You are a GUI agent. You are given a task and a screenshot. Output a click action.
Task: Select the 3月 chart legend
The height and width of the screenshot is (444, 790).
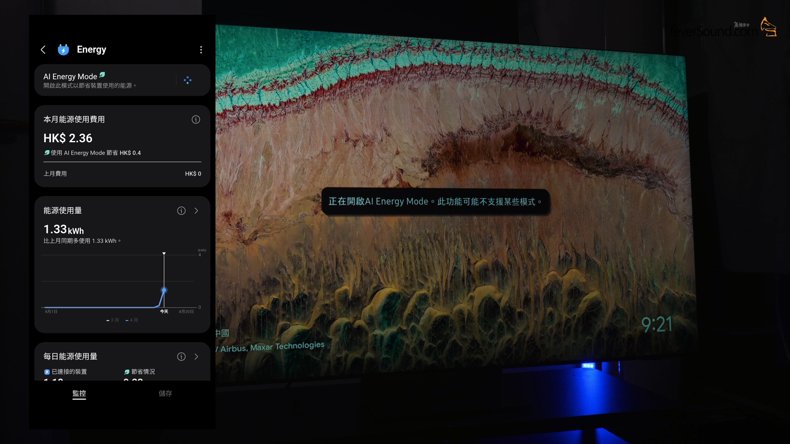coord(113,320)
